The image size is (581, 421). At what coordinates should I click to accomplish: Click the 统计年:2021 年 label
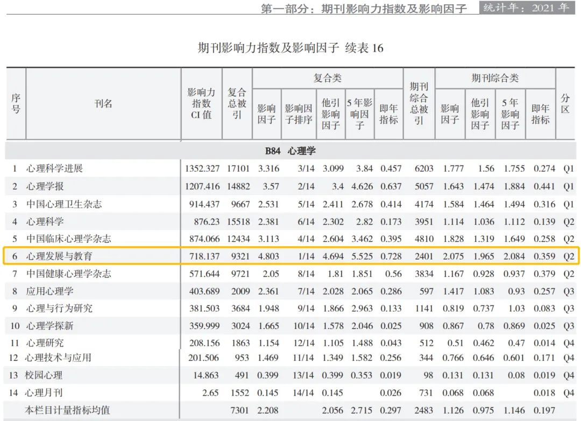[x=526, y=8]
